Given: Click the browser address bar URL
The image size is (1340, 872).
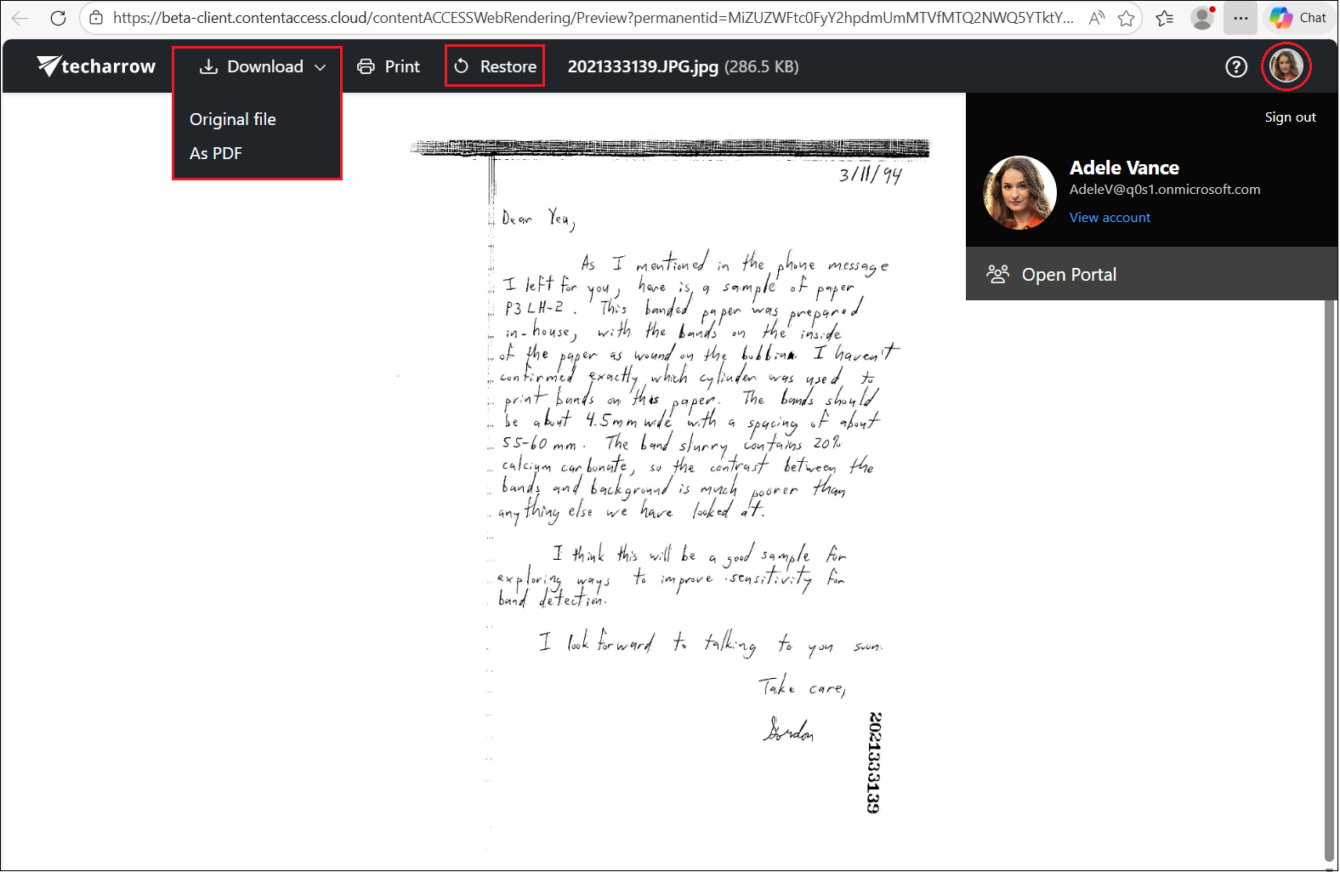Looking at the screenshot, I should click(593, 18).
